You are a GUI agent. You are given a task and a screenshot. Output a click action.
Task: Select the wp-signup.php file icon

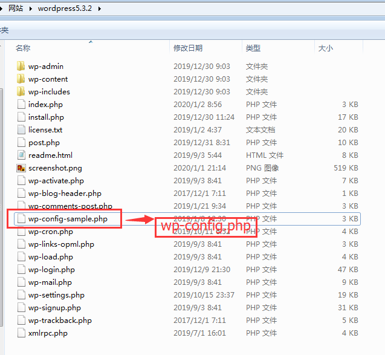(21, 308)
